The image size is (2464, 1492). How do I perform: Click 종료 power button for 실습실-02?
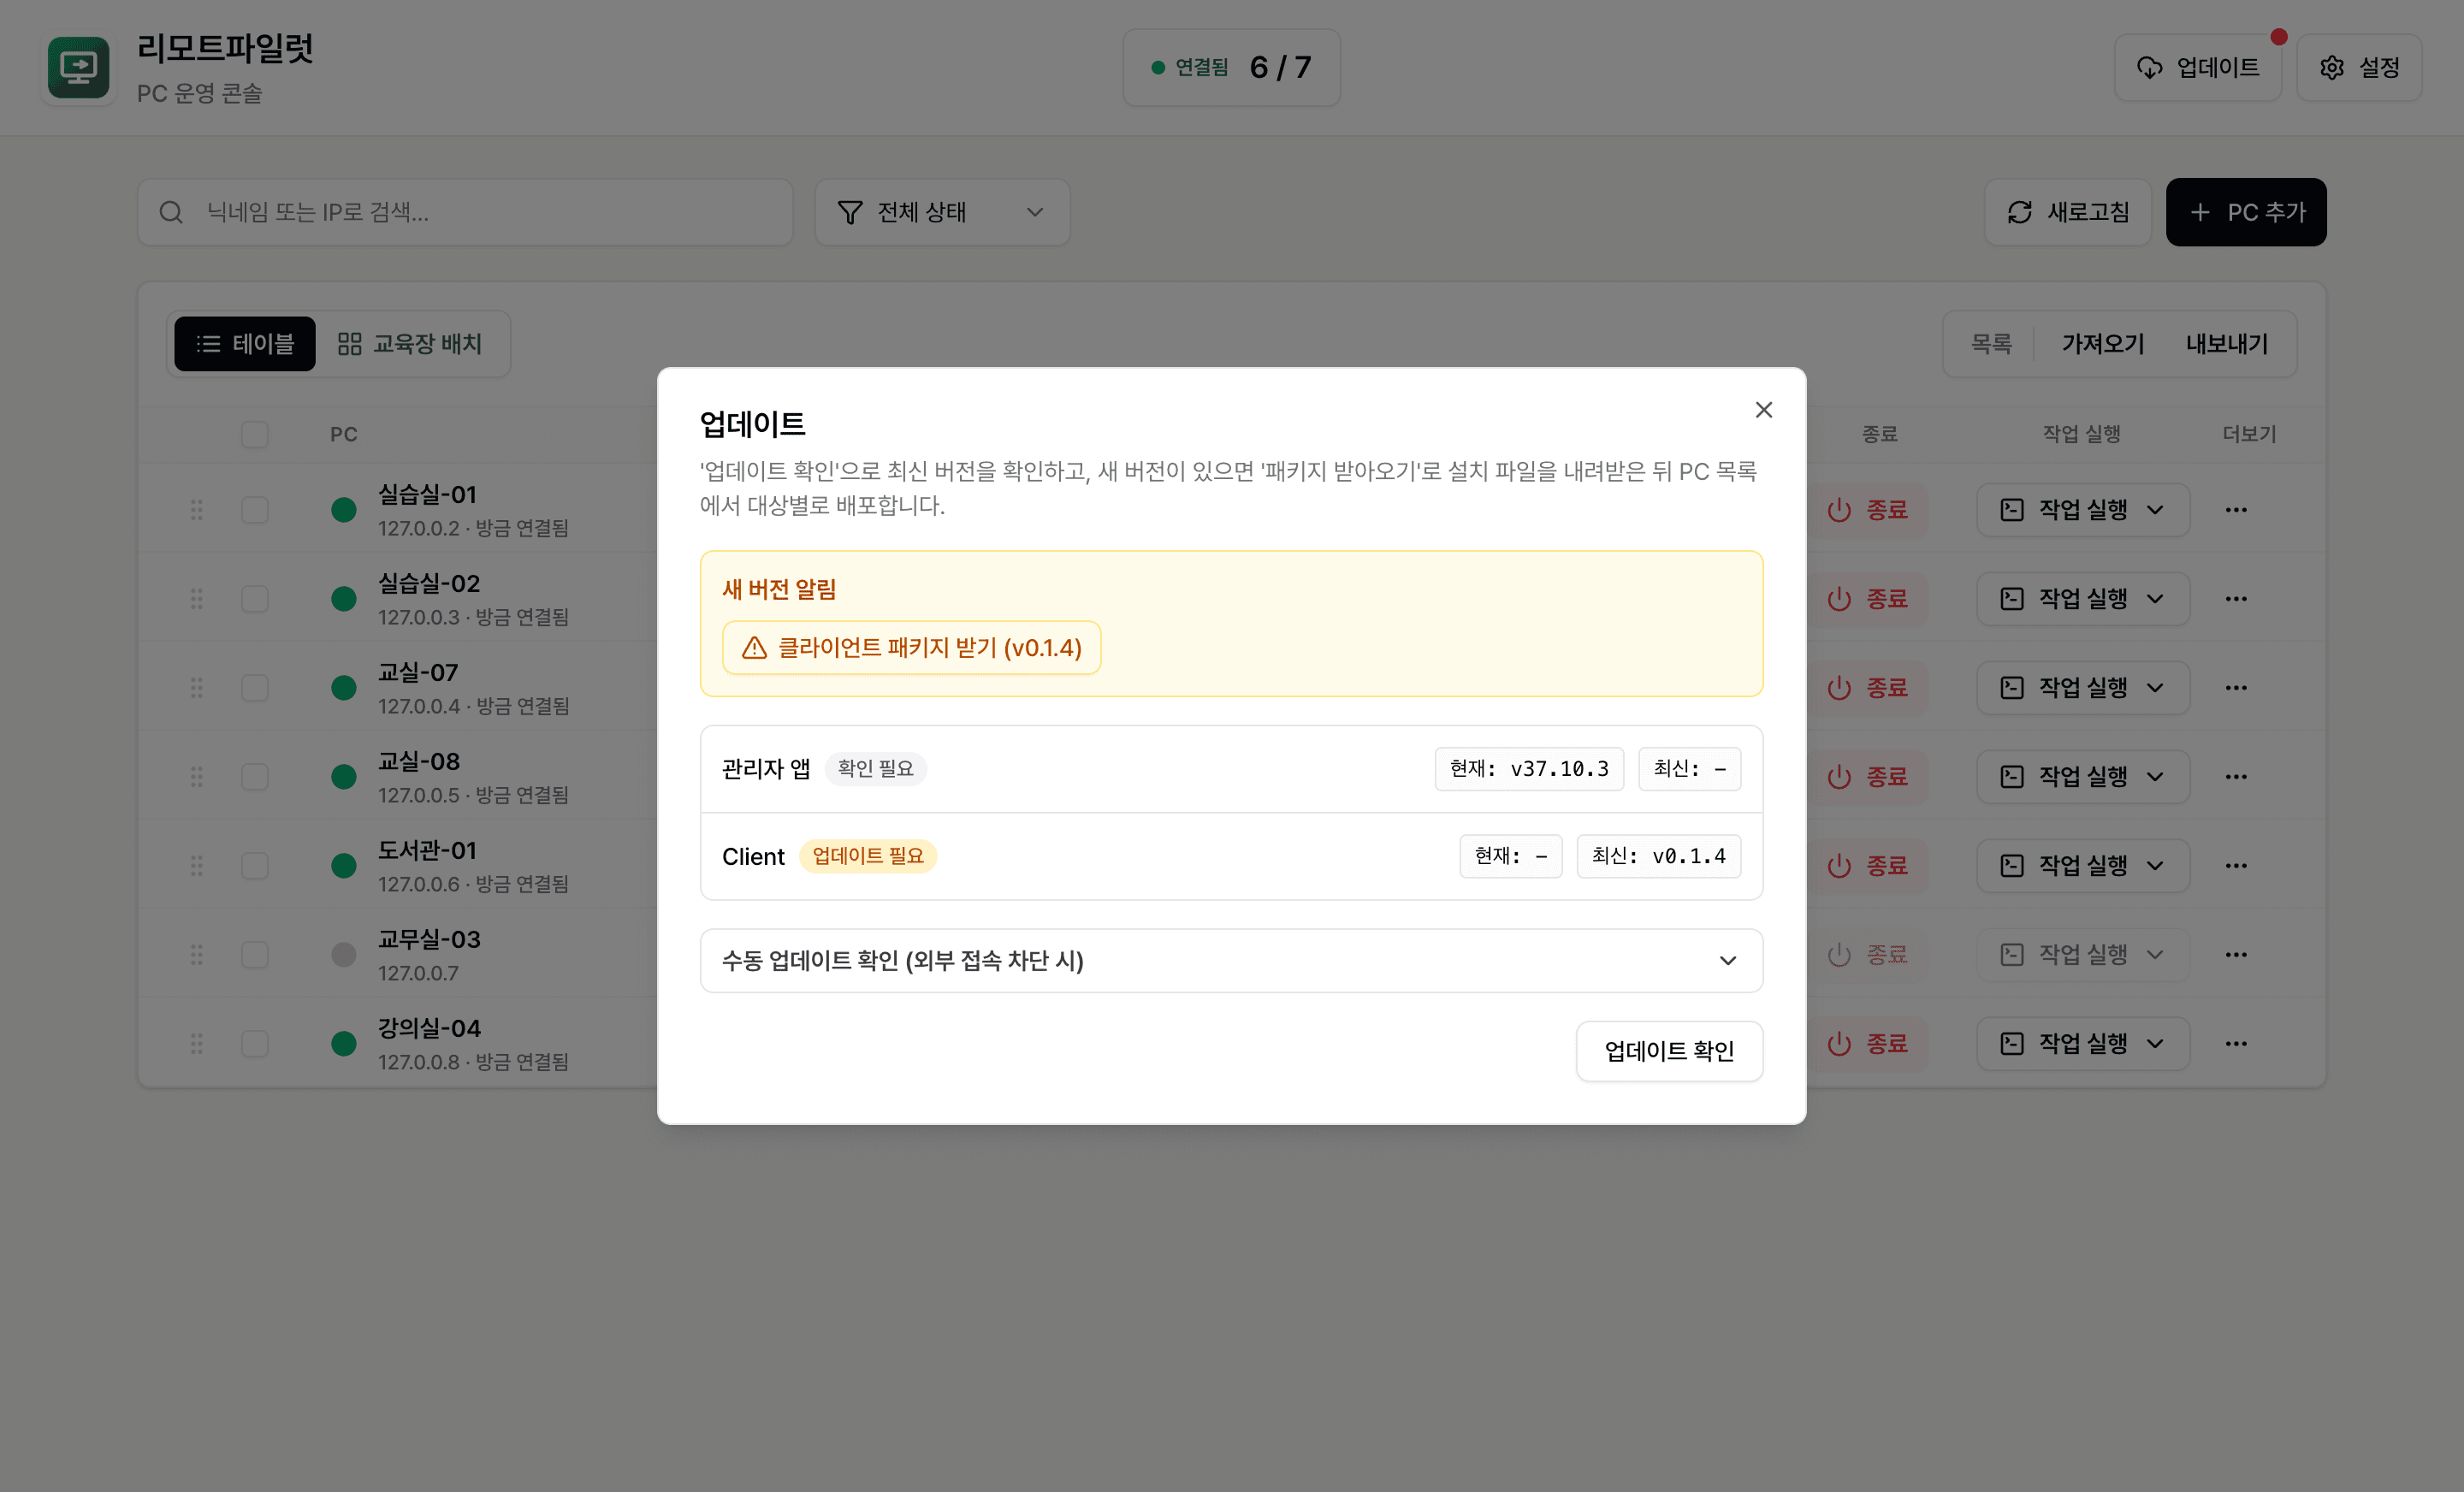click(x=1867, y=599)
